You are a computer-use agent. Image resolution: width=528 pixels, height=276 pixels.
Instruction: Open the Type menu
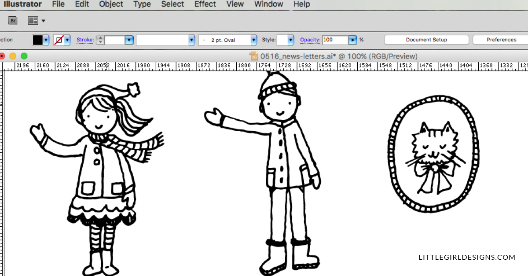coord(142,4)
